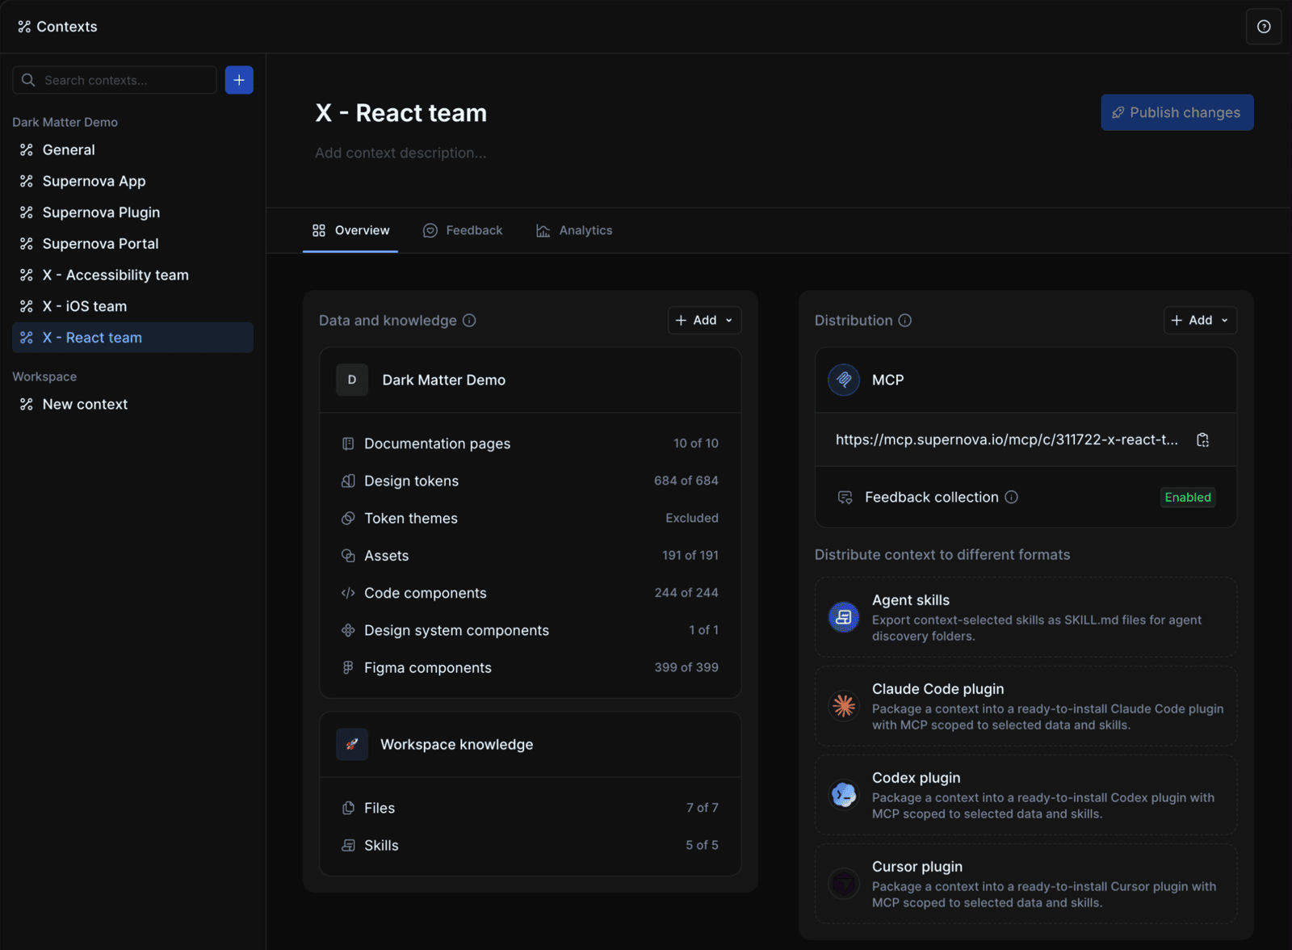Click the '7 of 7' Files count
1292x950 pixels.
click(x=702, y=808)
